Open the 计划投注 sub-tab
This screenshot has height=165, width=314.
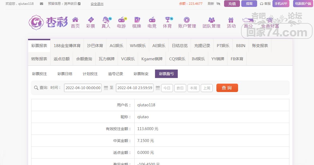90,74
